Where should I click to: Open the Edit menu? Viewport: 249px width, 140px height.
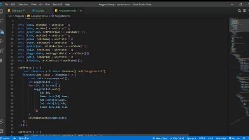13,4
